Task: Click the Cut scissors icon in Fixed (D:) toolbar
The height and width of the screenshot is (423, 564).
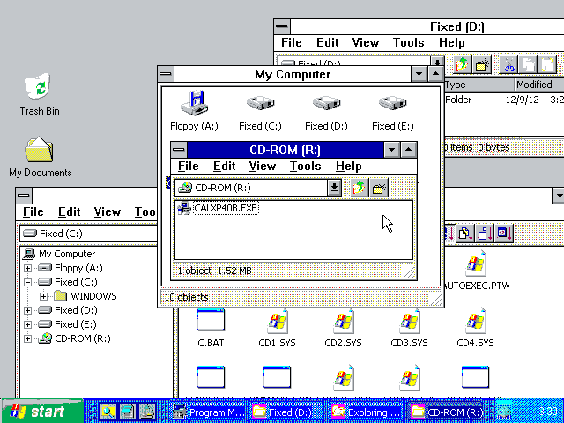Action: coord(509,64)
